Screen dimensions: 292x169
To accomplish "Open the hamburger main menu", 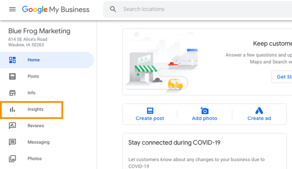I will coord(13,9).
